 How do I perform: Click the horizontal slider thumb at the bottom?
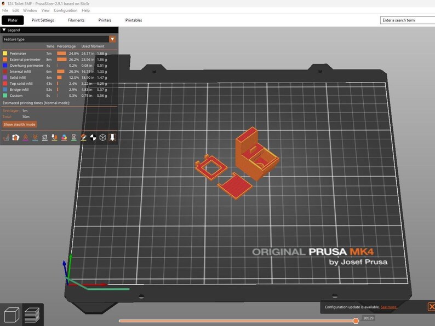tap(356, 321)
